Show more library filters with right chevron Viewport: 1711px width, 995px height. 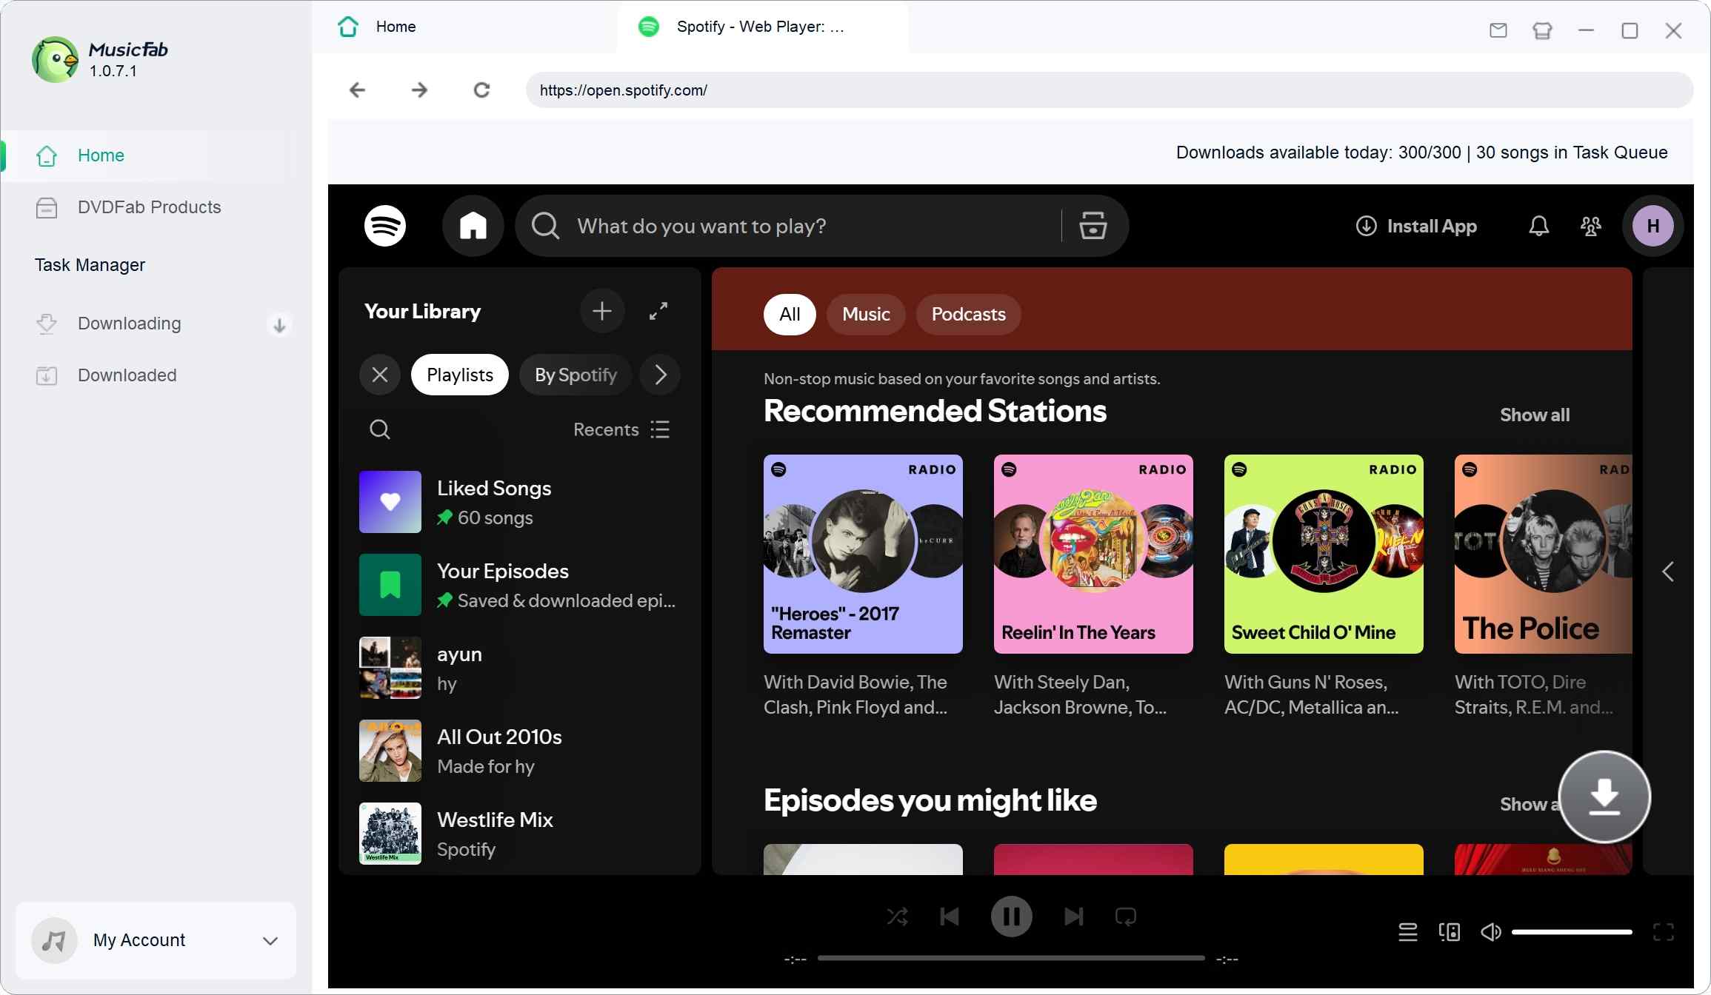click(x=661, y=375)
